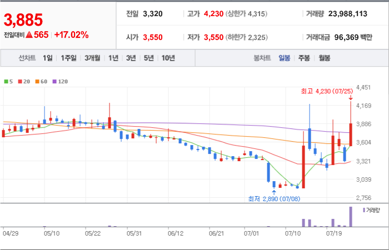Show the 10년 line chart
Image resolution: width=389 pixels, height=250 pixels.
pos(168,58)
